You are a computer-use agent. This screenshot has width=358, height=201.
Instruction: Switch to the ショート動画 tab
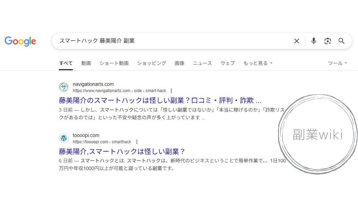pos(114,63)
